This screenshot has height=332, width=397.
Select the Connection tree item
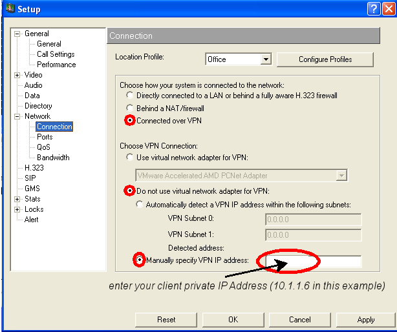tap(54, 127)
